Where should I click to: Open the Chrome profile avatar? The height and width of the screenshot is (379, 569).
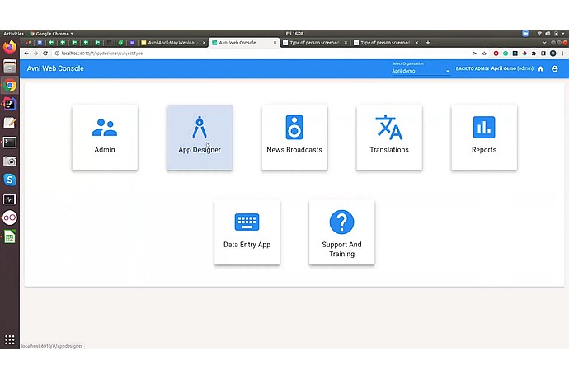click(553, 54)
